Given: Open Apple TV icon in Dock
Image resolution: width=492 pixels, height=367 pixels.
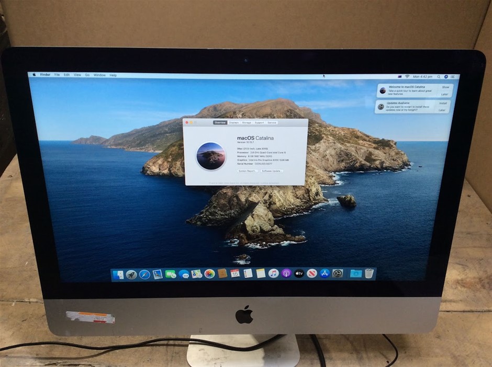Looking at the screenshot, I should coord(299,273).
